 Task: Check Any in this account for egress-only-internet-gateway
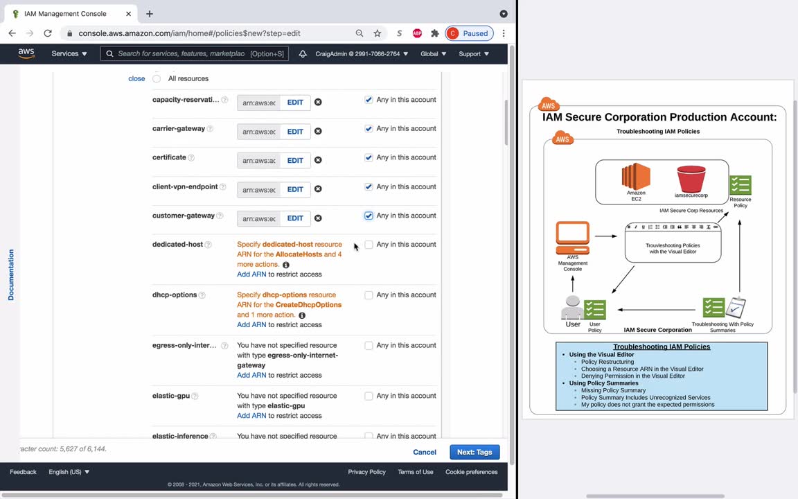coord(369,346)
